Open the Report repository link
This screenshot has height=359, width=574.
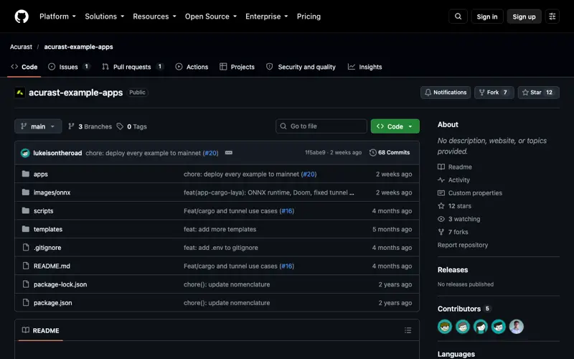(x=462, y=245)
